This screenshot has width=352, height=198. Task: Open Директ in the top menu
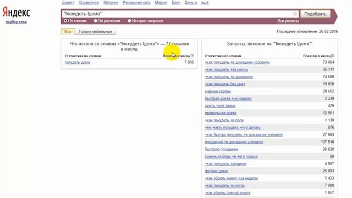(x=68, y=3)
